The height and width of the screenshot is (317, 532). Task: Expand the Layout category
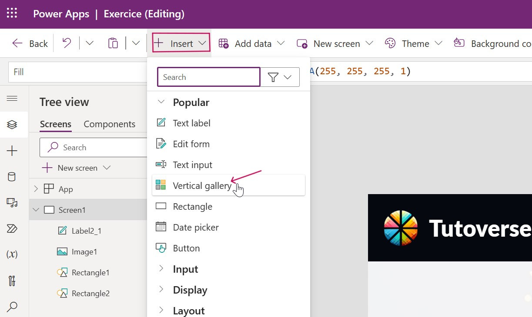(161, 310)
